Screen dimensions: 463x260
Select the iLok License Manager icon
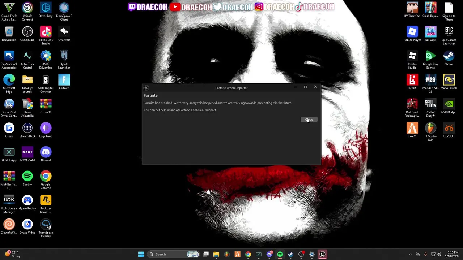click(x=9, y=204)
